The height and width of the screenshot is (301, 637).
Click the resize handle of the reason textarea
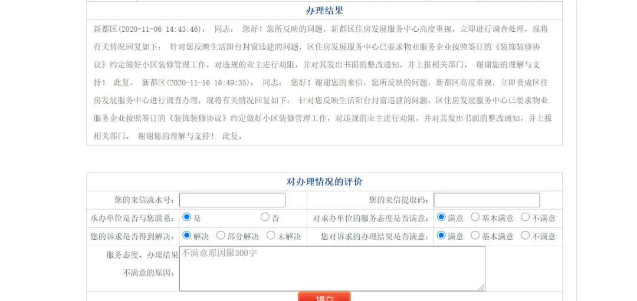coord(482,287)
